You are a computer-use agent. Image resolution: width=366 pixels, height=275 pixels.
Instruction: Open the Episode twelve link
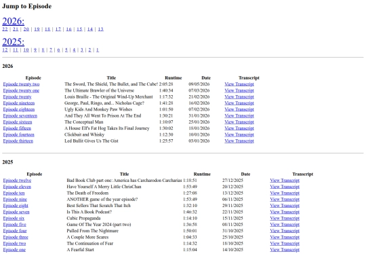(17, 181)
